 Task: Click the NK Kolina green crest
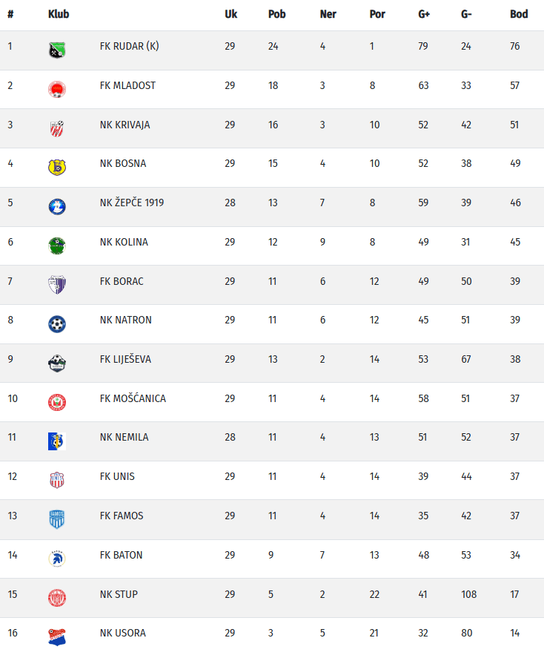click(57, 246)
